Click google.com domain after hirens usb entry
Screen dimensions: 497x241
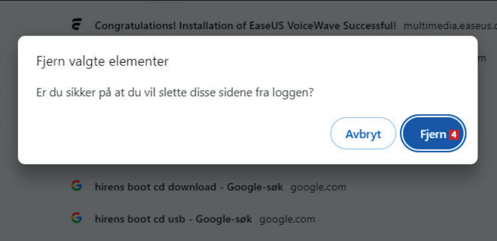click(x=287, y=219)
